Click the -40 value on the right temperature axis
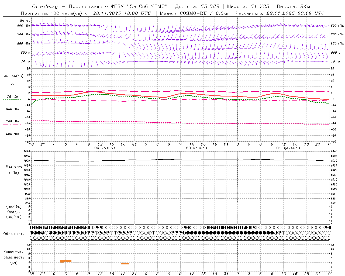This screenshot has height=276, width=345. pos(333,142)
